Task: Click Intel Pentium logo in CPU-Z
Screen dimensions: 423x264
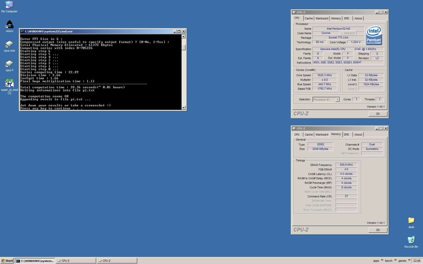Action: (374, 35)
